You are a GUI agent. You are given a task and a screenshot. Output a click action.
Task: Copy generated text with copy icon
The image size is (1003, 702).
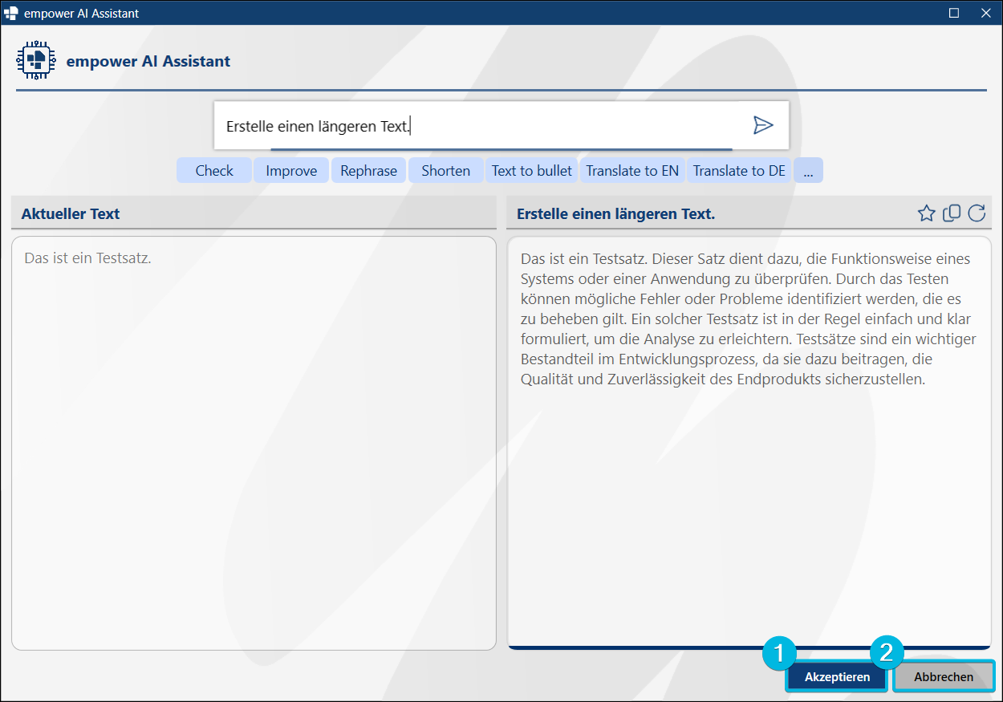952,213
